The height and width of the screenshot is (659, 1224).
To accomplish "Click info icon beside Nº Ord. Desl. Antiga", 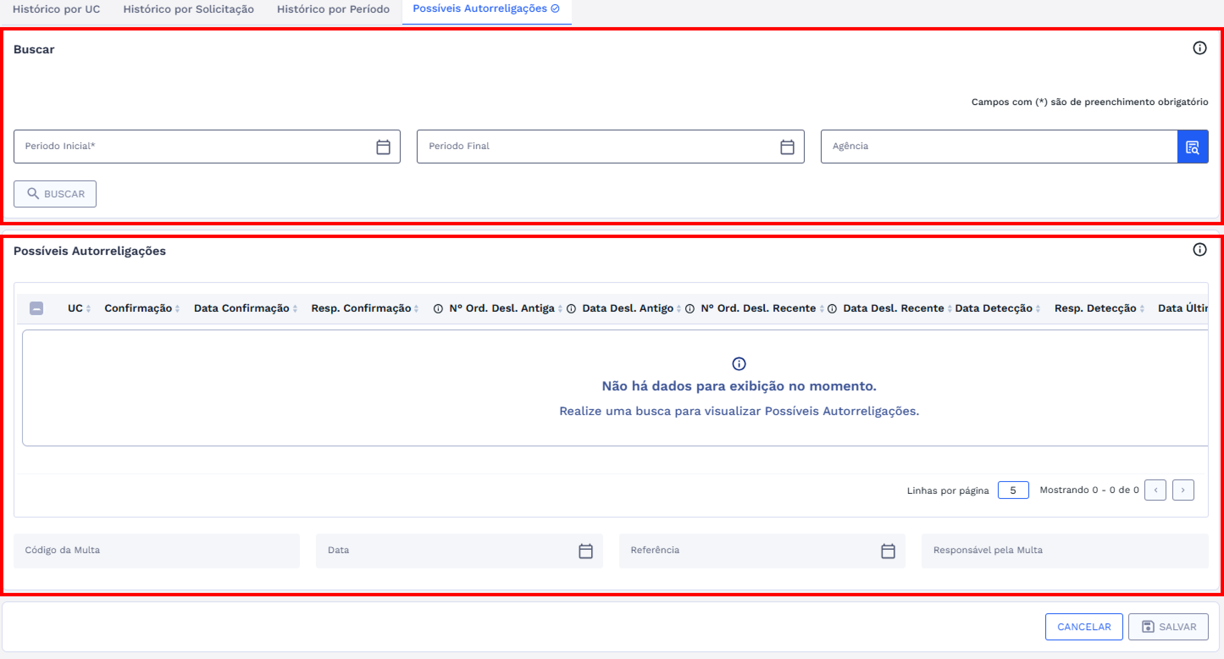I will point(438,309).
